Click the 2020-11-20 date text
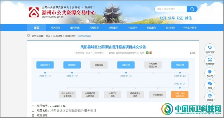Image resolution: width=224 pixels, height=118 pixels. pos(180,76)
